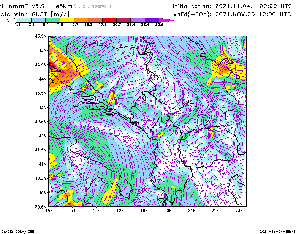Click the legend value "28.4"
This screenshot has width=304, height=234.
tap(145, 25)
